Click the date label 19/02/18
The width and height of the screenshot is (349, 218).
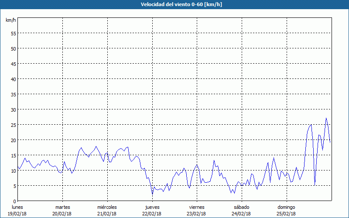(x=17, y=214)
